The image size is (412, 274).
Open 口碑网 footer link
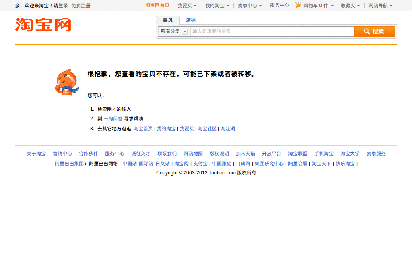click(243, 164)
